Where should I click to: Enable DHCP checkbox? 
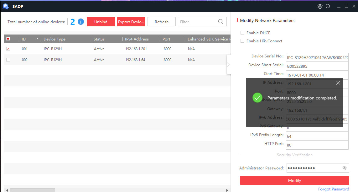[242, 33]
